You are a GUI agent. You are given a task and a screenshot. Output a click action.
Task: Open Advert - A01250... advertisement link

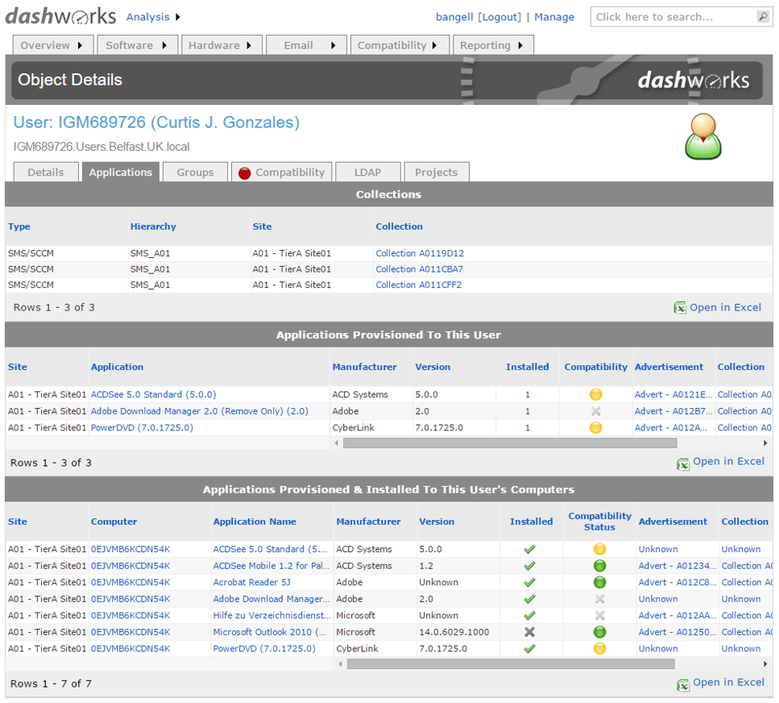[x=677, y=632]
